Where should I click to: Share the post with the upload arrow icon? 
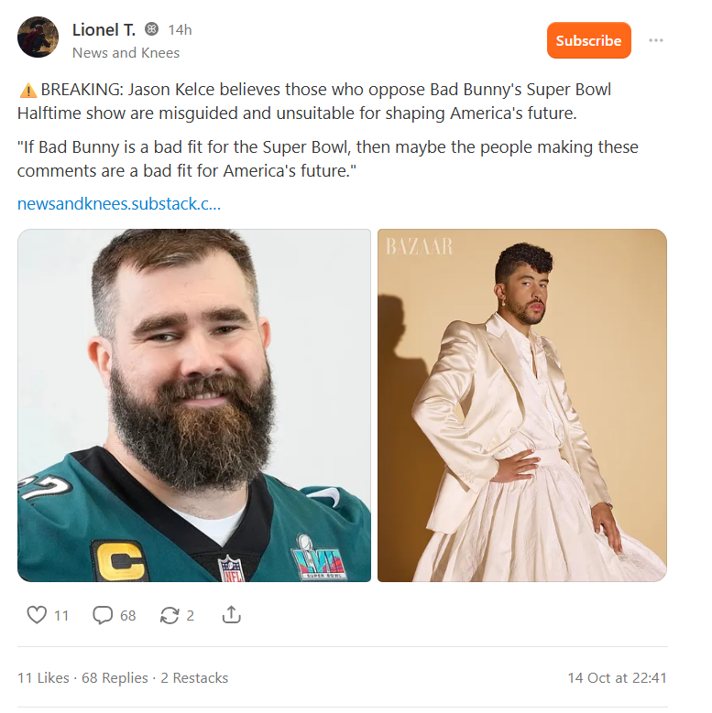click(231, 615)
